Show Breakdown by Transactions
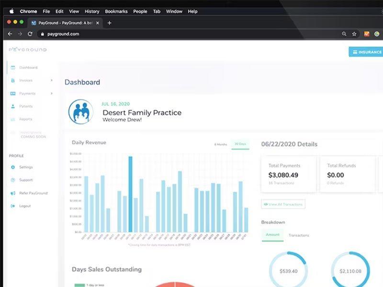This screenshot has width=383, height=287. click(299, 235)
